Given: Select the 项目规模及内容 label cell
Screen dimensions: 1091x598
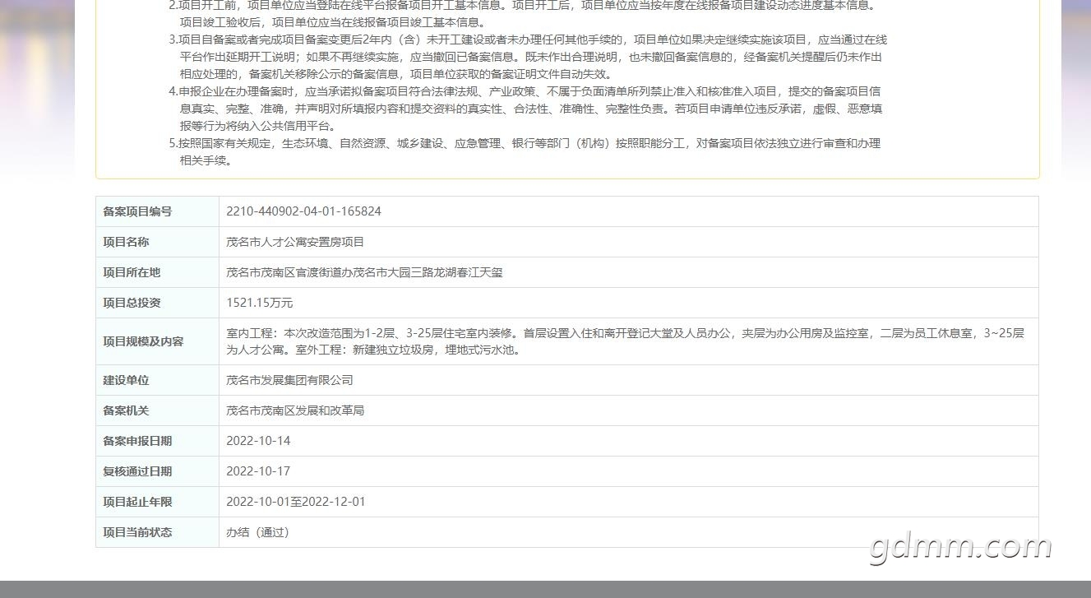Looking at the screenshot, I should (157, 341).
